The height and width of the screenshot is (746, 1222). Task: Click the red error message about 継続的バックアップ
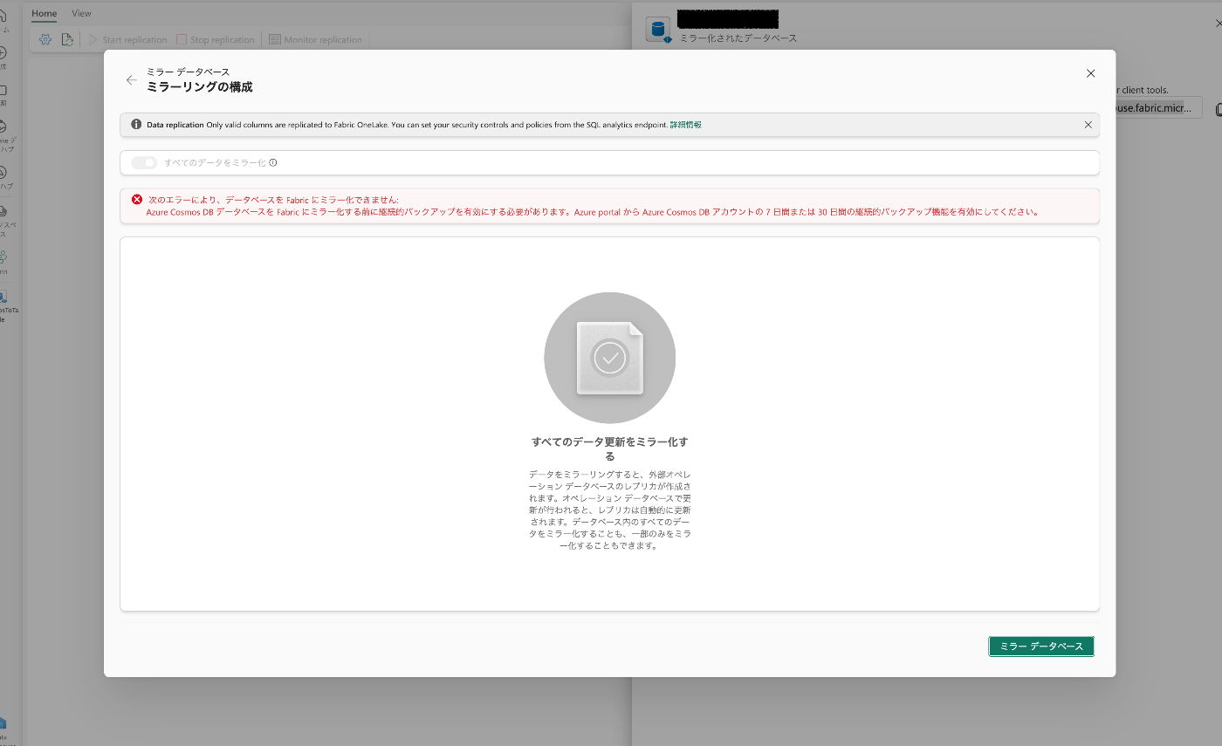[592, 212]
